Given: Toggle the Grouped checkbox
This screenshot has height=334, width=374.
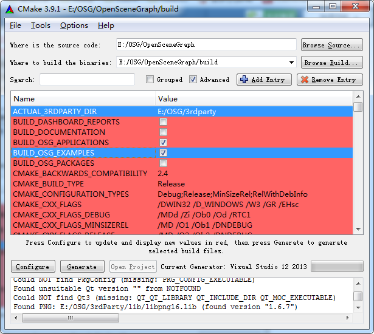Looking at the screenshot, I should 150,80.
